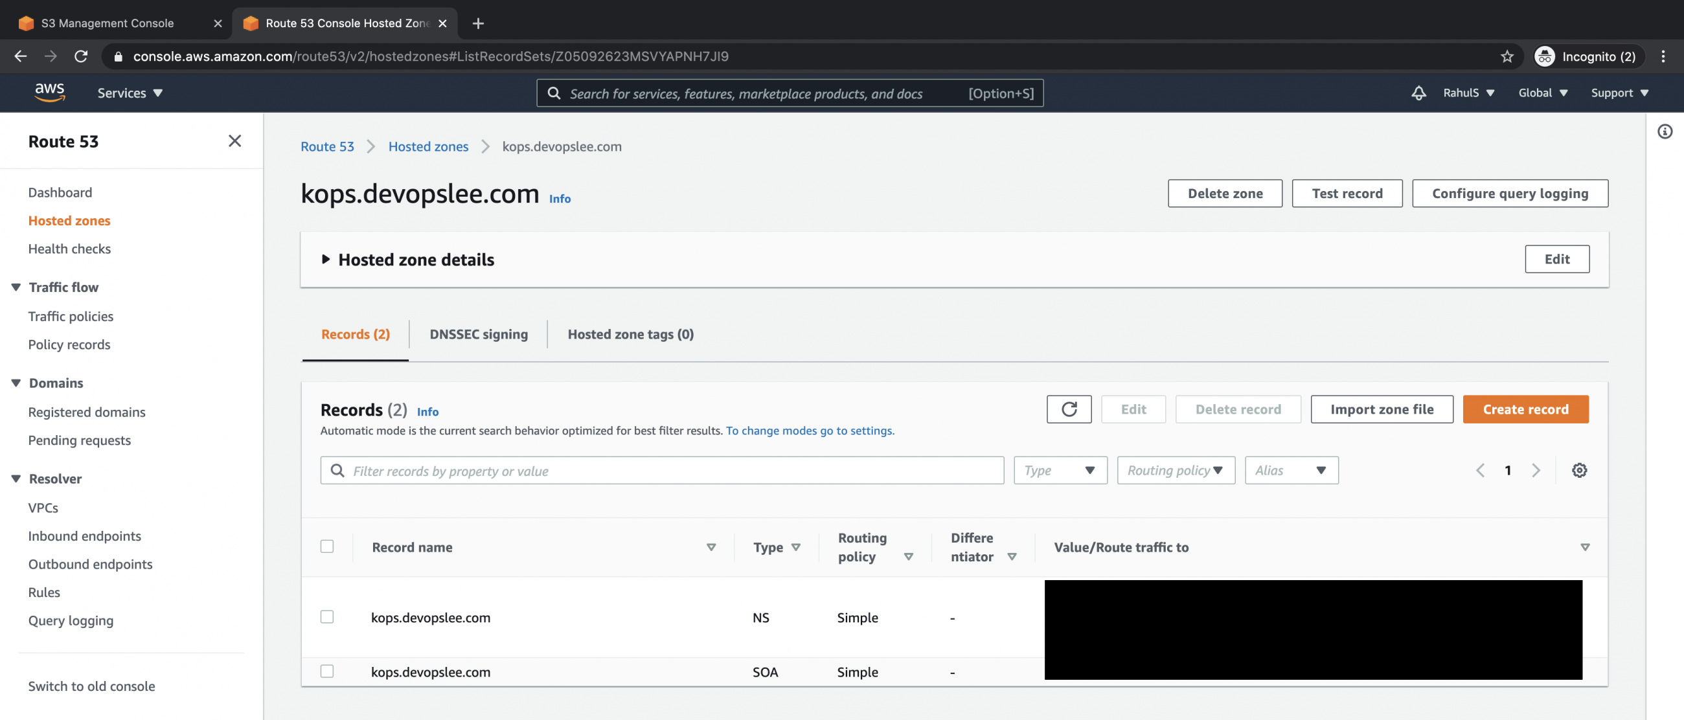
Task: Open Dashboard in the sidebar
Action: coord(60,192)
